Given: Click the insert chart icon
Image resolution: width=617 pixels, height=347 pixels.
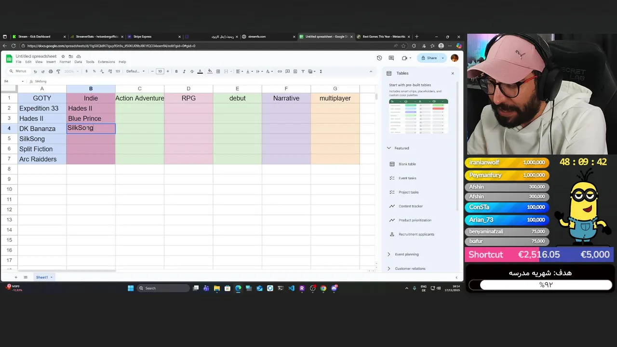Looking at the screenshot, I should coord(295,71).
